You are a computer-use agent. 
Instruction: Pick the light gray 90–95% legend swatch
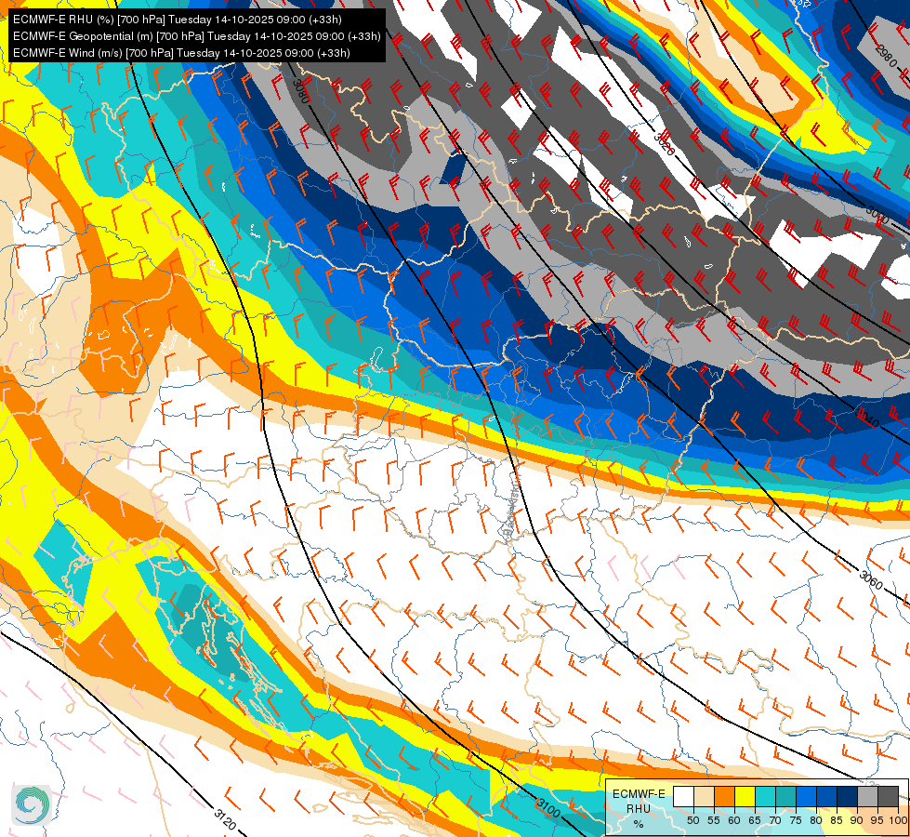coord(867,796)
